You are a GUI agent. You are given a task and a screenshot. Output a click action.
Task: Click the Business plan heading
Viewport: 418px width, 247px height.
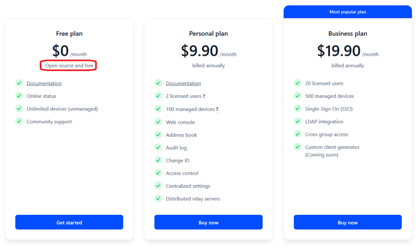tap(348, 33)
